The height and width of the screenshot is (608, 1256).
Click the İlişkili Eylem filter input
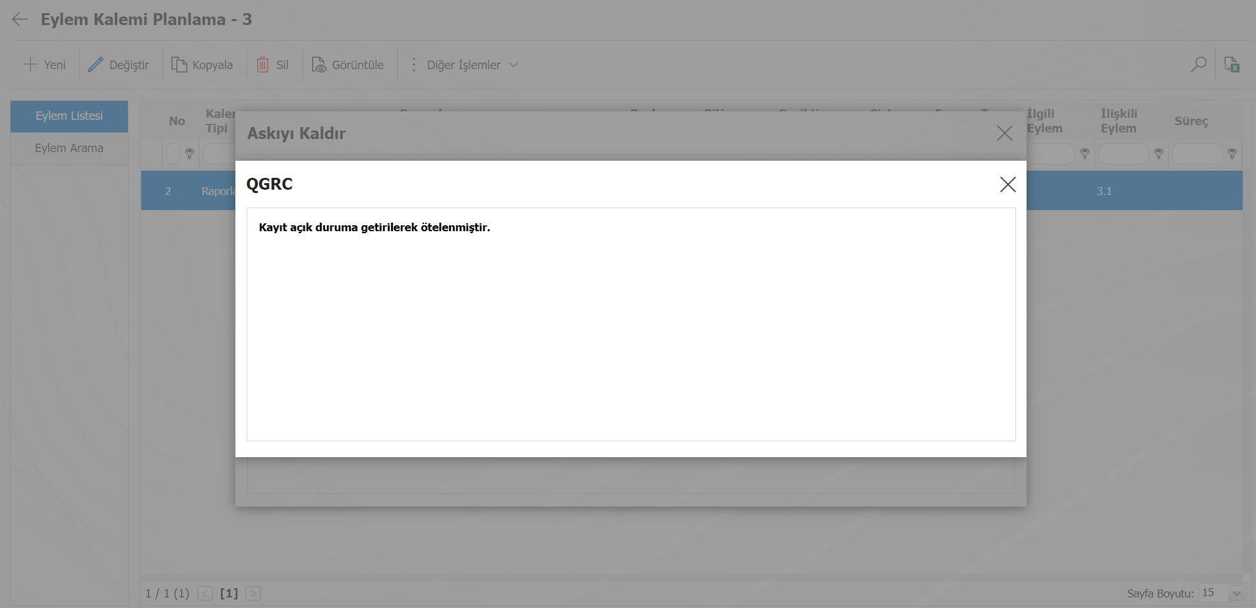point(1123,153)
